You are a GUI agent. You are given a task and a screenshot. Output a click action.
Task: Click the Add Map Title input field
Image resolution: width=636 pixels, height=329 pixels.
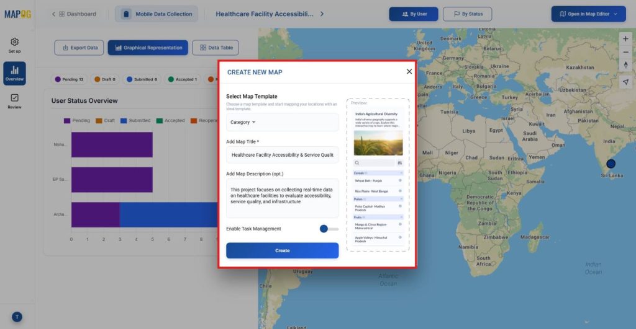click(283, 155)
